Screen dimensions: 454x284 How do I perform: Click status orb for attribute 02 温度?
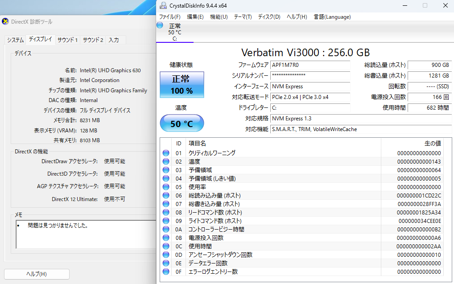pyautogui.click(x=166, y=161)
